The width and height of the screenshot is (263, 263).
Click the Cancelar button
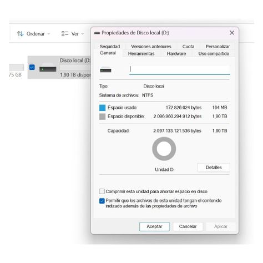point(188,226)
